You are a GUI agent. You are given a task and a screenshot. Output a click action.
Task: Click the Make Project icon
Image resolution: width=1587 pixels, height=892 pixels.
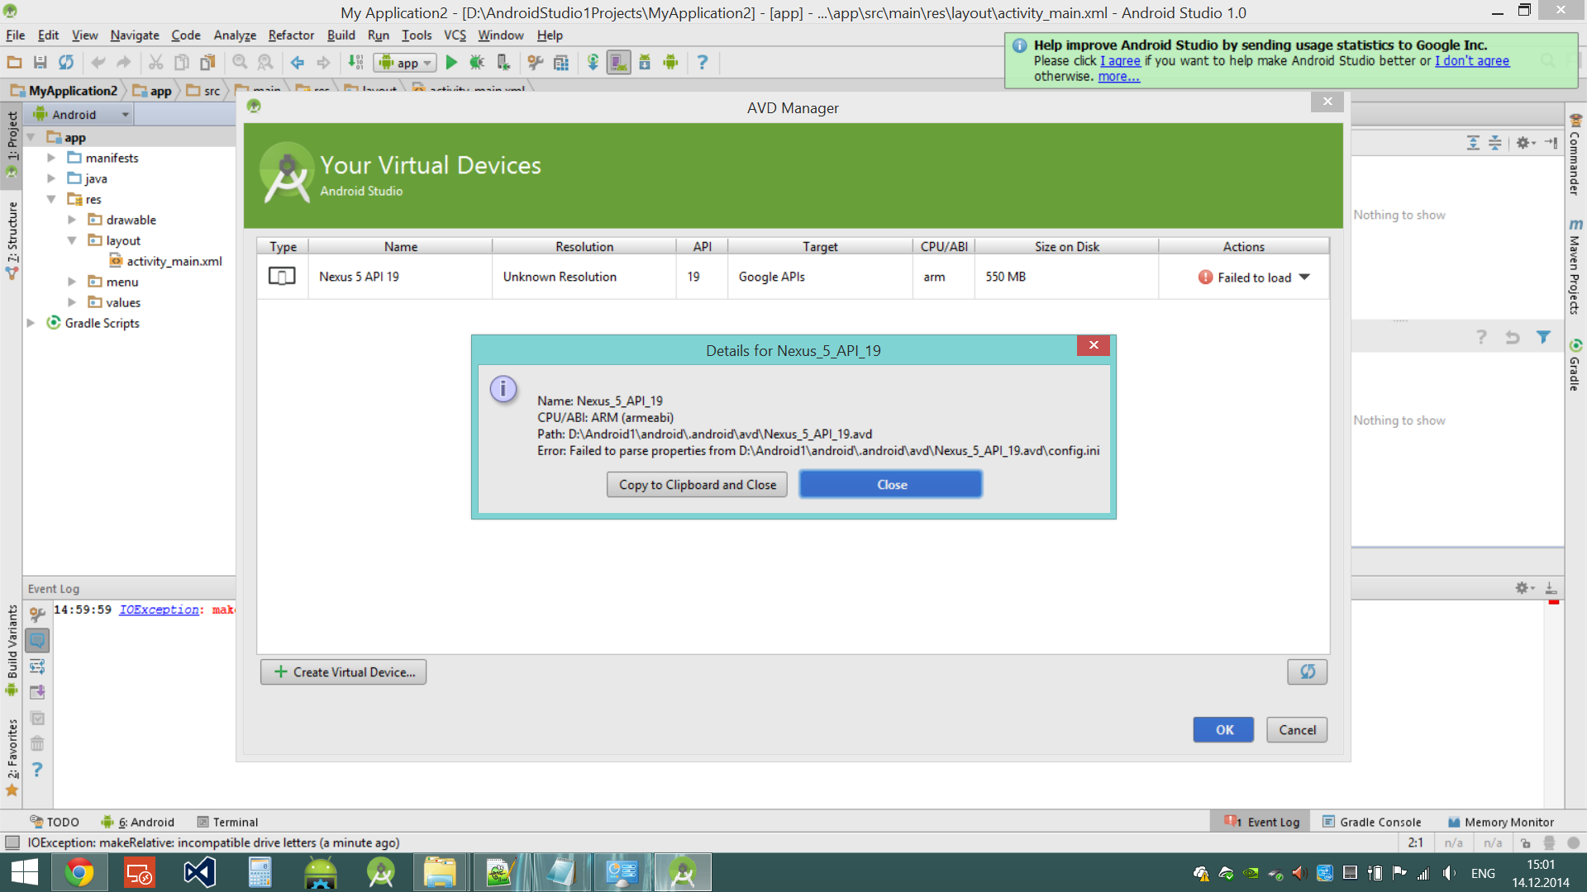355,62
